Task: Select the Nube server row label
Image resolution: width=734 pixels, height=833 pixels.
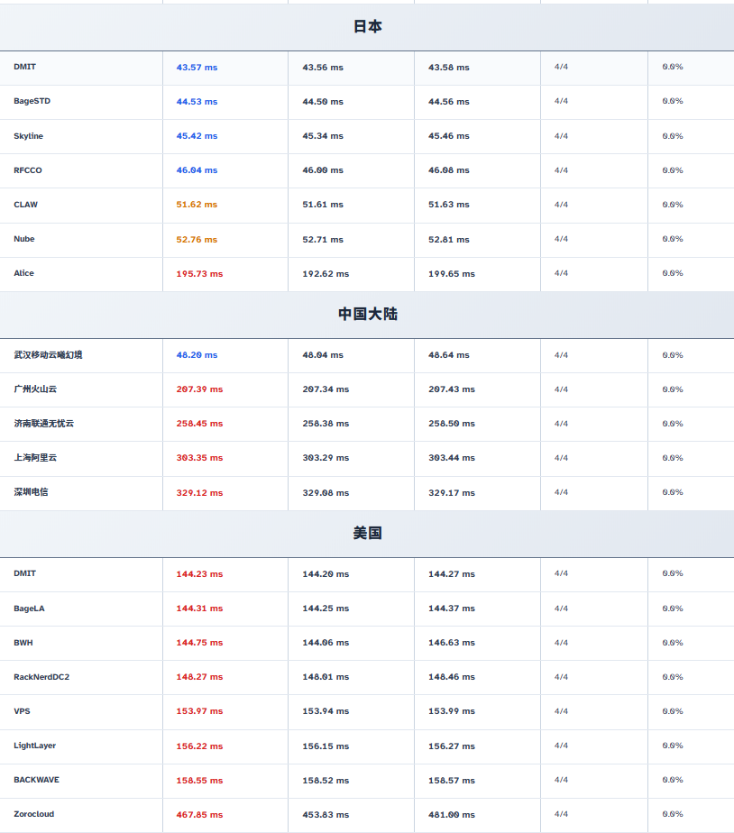Action: 24,239
